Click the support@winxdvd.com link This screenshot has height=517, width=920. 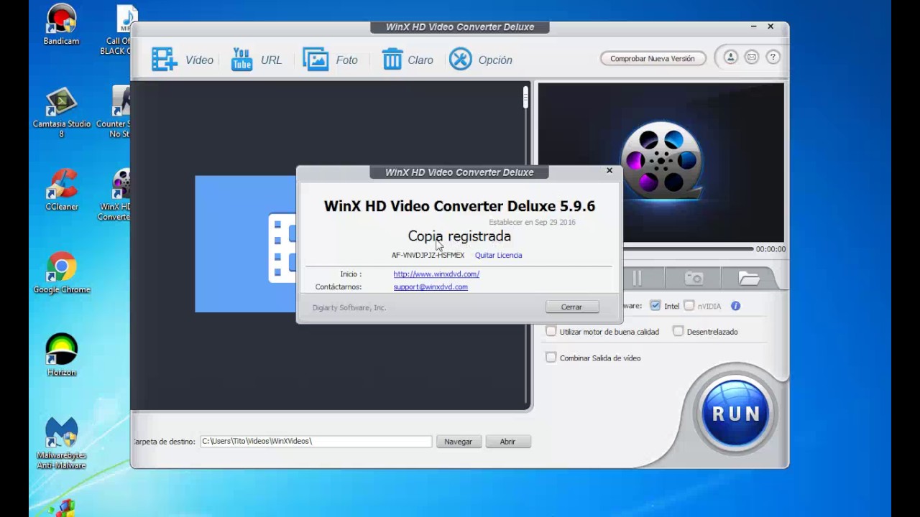431,287
